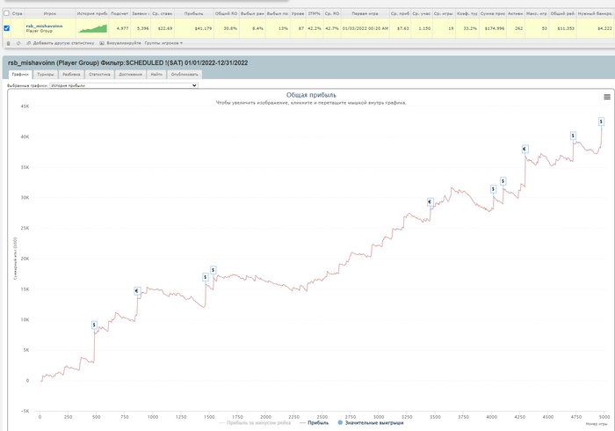Tick the select-all checkbox in the table header
Screen dimensions: 615x431
click(x=6, y=13)
